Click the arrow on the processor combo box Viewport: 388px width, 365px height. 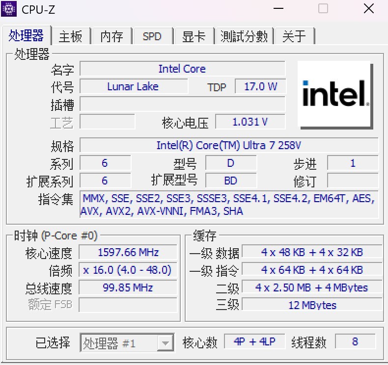coord(166,343)
